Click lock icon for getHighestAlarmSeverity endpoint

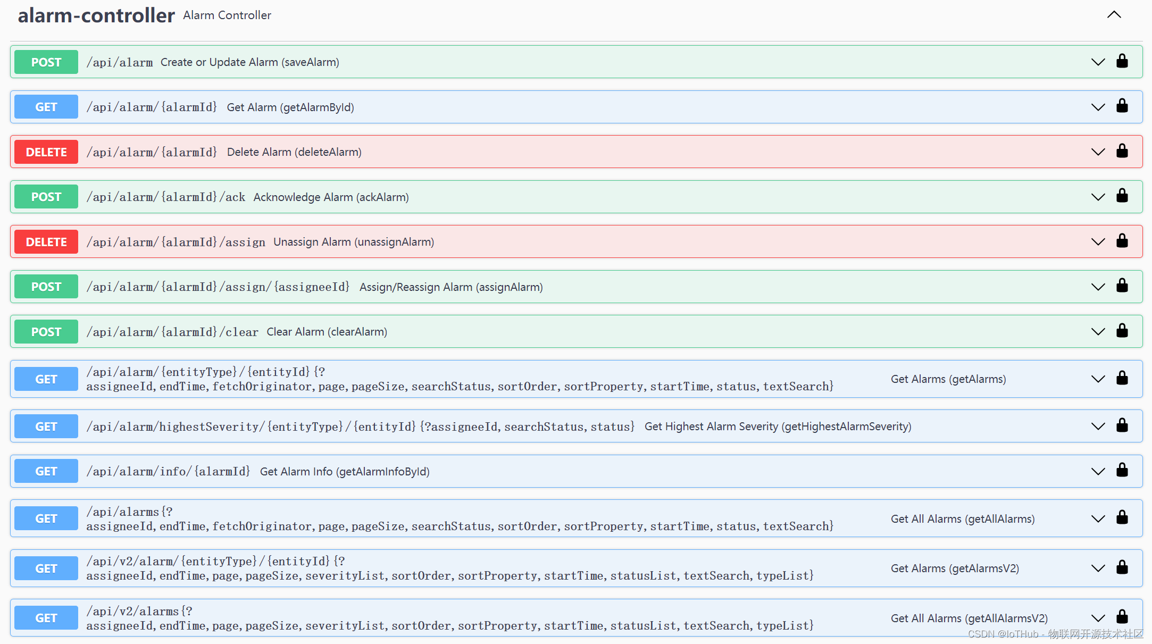pos(1122,425)
